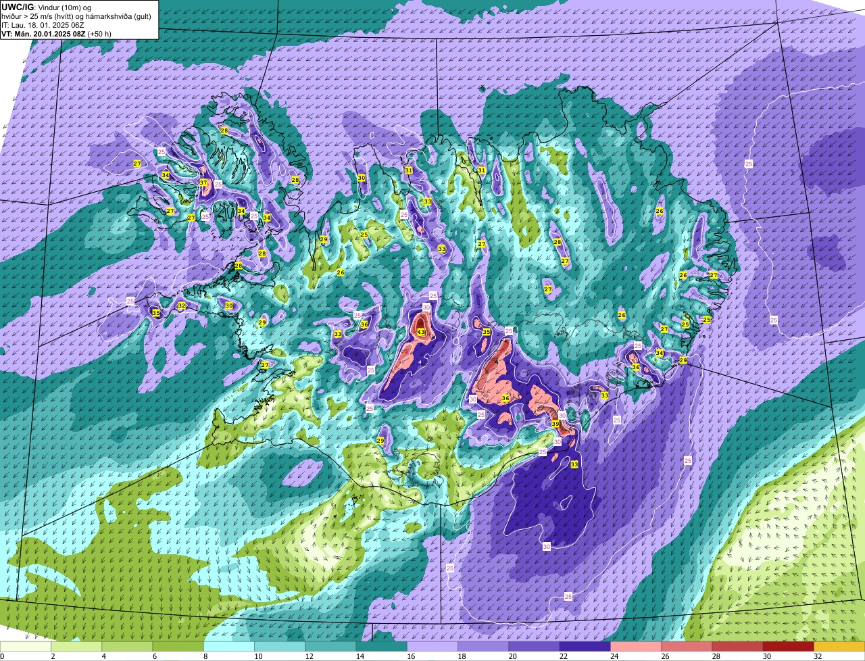The height and width of the screenshot is (661, 865).
Task: Pick the 0–2 m/s pale swatch on scale
Action: (26, 647)
